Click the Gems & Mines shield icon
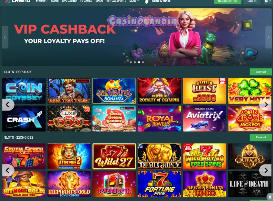 click(x=147, y=2)
